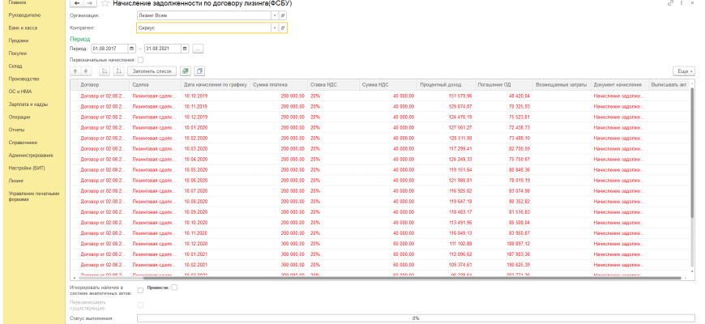Move the selected row down
This screenshot has height=324, width=705.
point(87,71)
